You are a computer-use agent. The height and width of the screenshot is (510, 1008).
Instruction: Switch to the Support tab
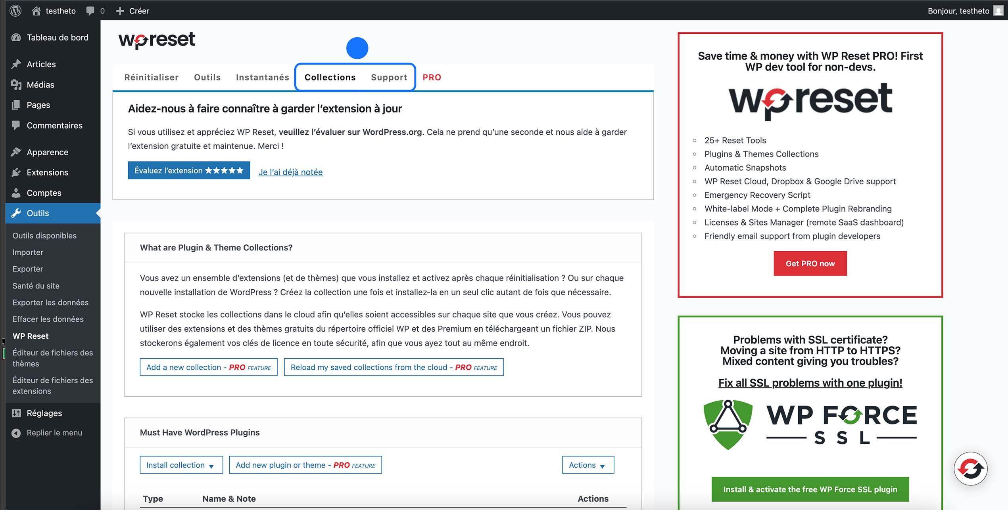pyautogui.click(x=389, y=77)
